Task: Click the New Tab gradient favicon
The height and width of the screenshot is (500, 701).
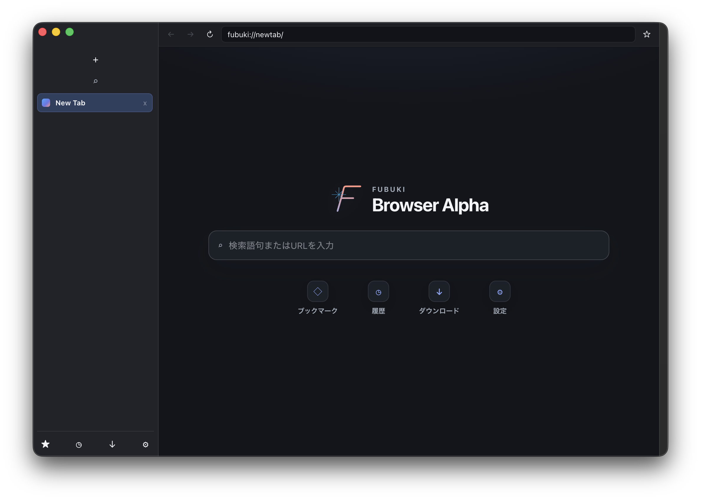Action: (46, 103)
